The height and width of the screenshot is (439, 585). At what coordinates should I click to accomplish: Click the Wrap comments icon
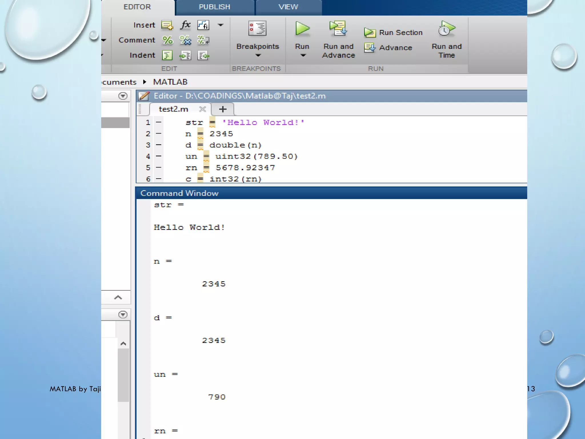pyautogui.click(x=203, y=40)
